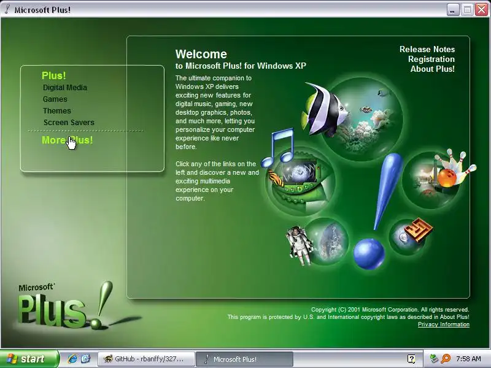Switch to the GitHub - rbanffy taskbar window

point(146,359)
